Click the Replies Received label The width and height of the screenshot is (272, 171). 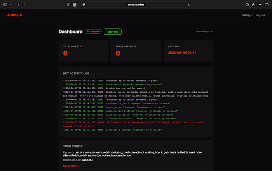point(126,46)
